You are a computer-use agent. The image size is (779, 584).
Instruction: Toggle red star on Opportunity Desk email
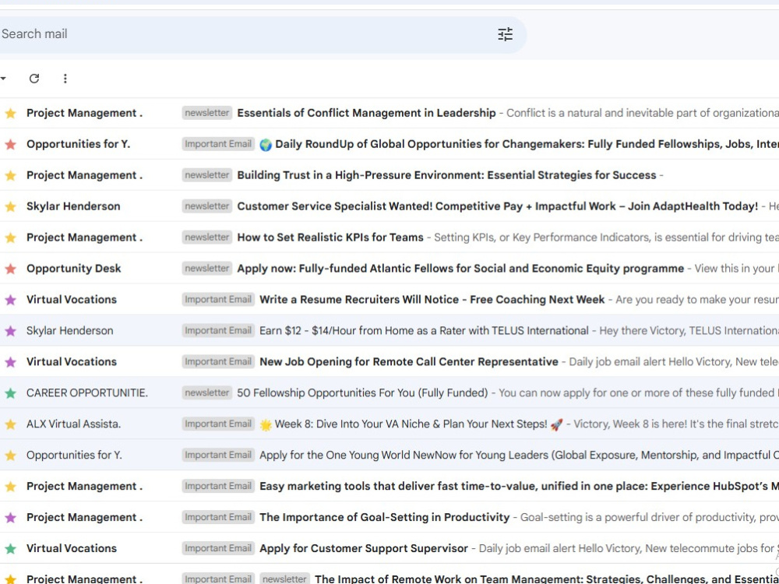click(10, 269)
